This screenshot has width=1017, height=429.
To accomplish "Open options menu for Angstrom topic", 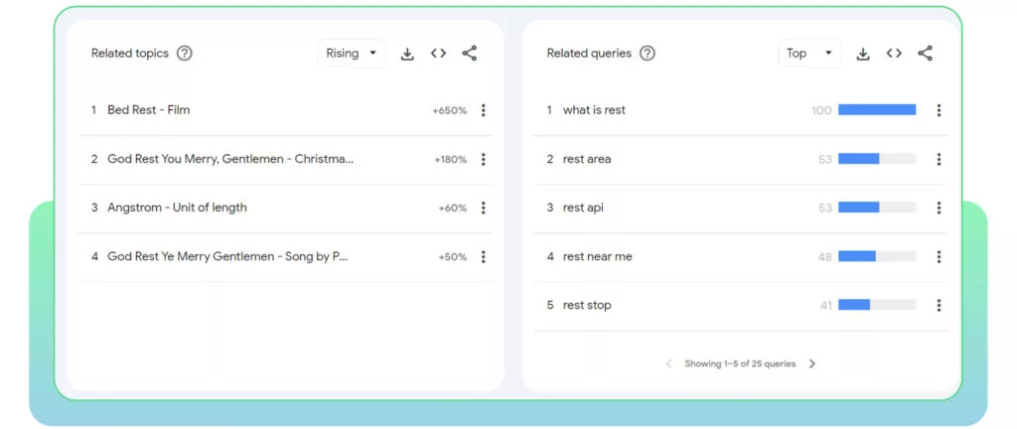I will pyautogui.click(x=484, y=208).
